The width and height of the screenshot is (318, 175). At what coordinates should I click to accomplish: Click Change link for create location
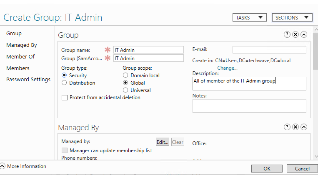(227, 68)
